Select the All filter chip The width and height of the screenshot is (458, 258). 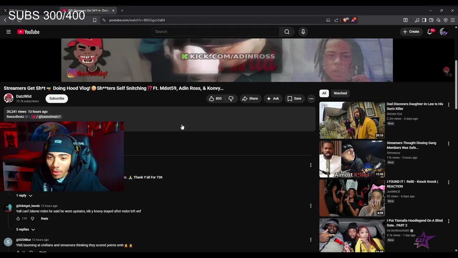tap(324, 93)
